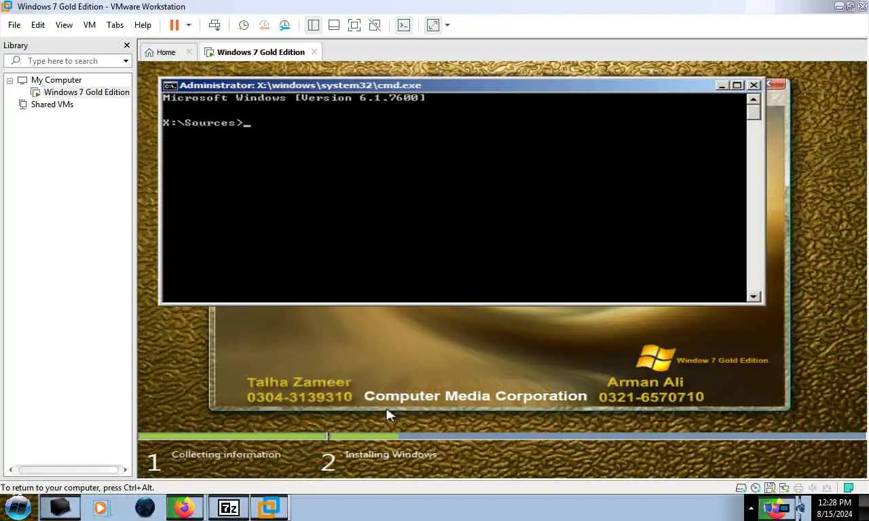Viewport: 869px width, 521px height.
Task: Open the Edit menu
Action: 38,25
